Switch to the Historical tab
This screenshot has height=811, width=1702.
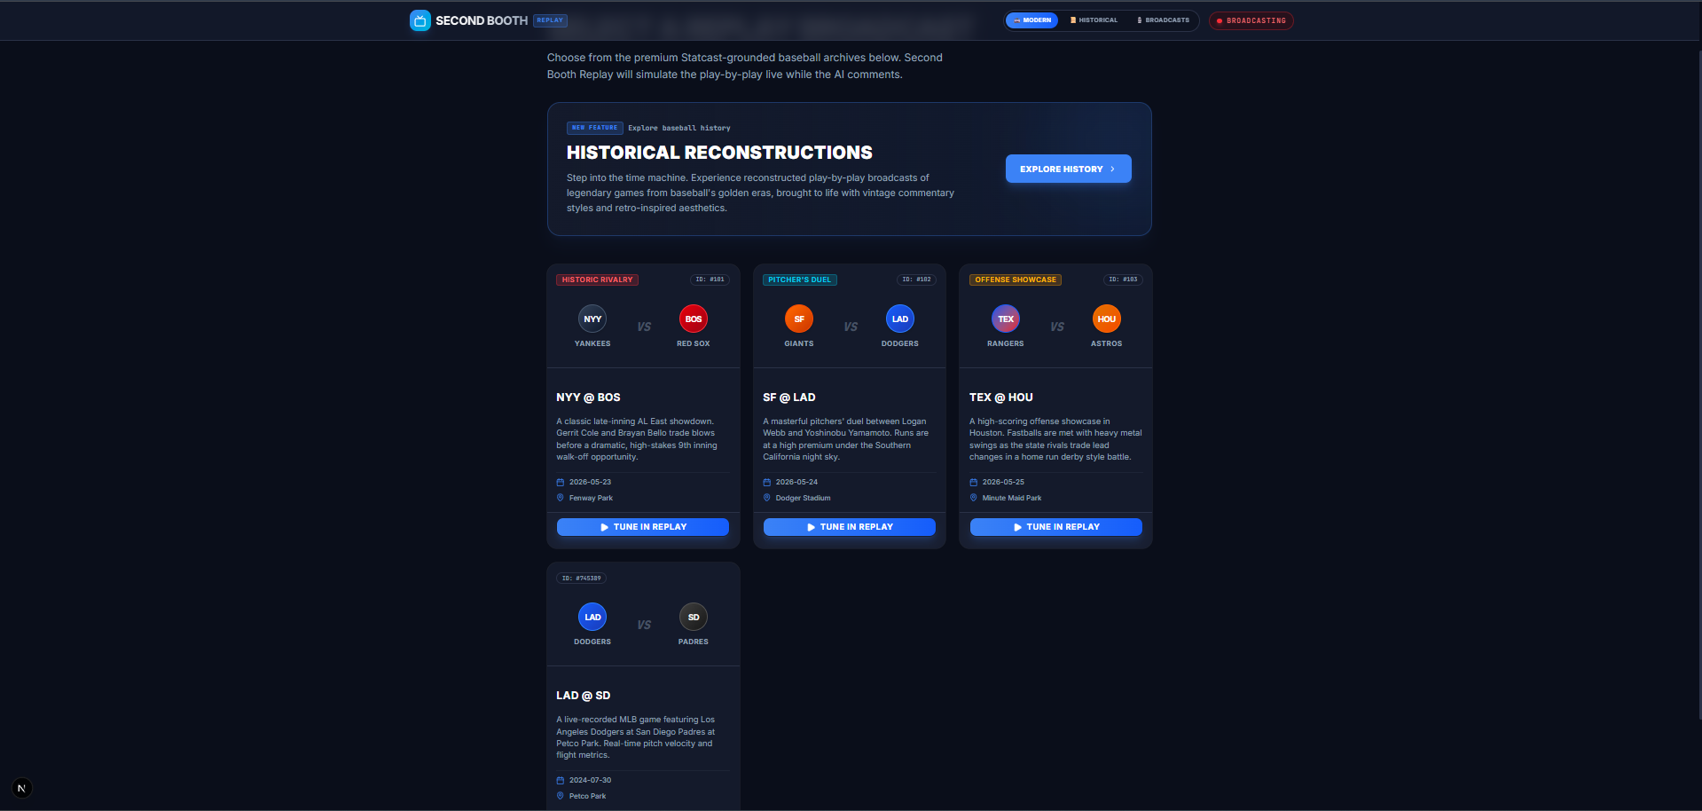[x=1094, y=20]
